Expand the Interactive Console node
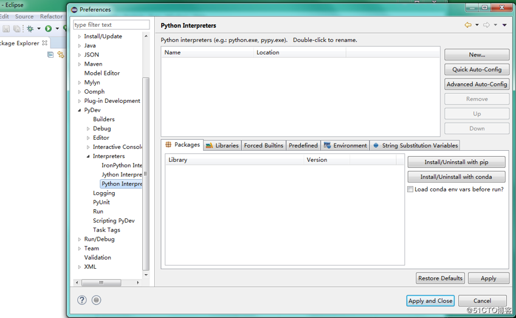Image resolution: width=516 pixels, height=318 pixels. [88, 147]
